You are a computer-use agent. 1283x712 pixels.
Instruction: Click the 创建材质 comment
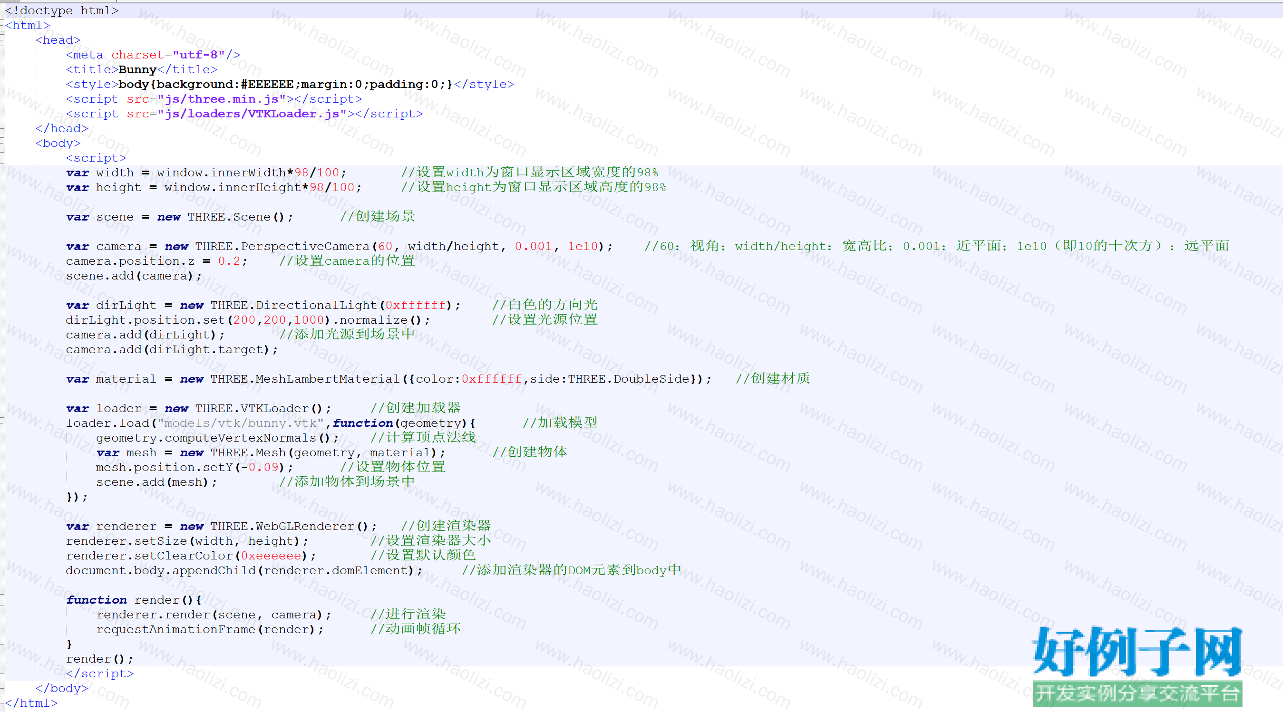click(x=773, y=379)
